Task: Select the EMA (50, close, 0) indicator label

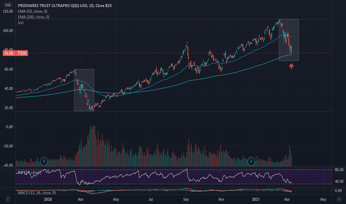Action: pyautogui.click(x=32, y=11)
